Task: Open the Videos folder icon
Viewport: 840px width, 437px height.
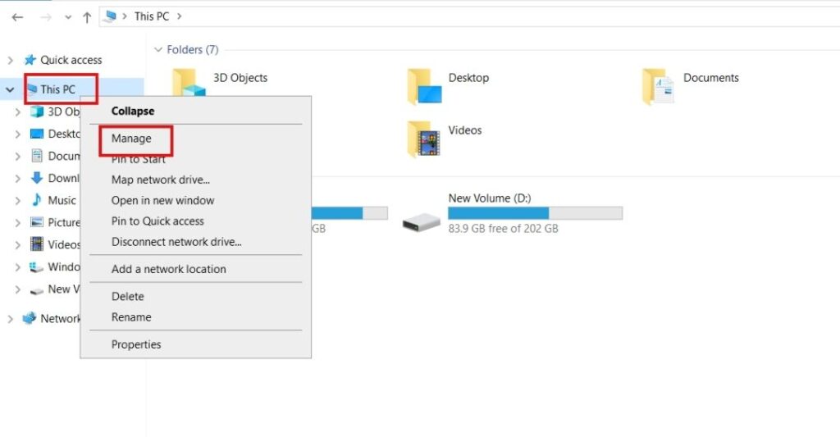Action: click(x=424, y=139)
